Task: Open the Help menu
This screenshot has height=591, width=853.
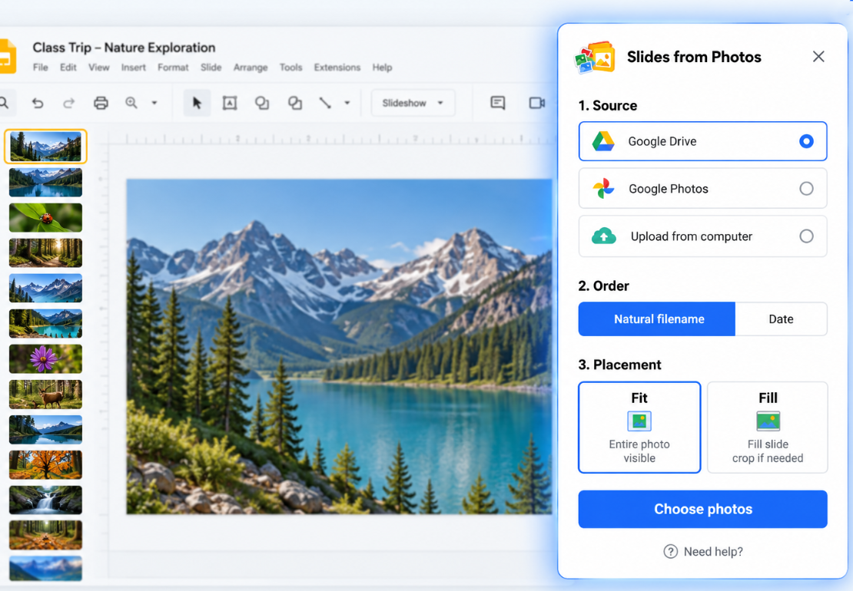Action: [382, 68]
